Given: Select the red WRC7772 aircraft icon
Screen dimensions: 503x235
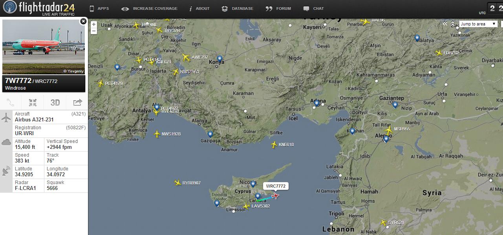Looking at the screenshot, I should pos(276,195).
